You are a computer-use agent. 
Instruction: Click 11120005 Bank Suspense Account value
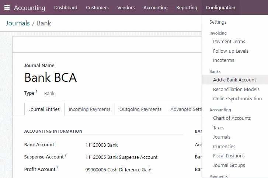pyautogui.click(x=121, y=157)
